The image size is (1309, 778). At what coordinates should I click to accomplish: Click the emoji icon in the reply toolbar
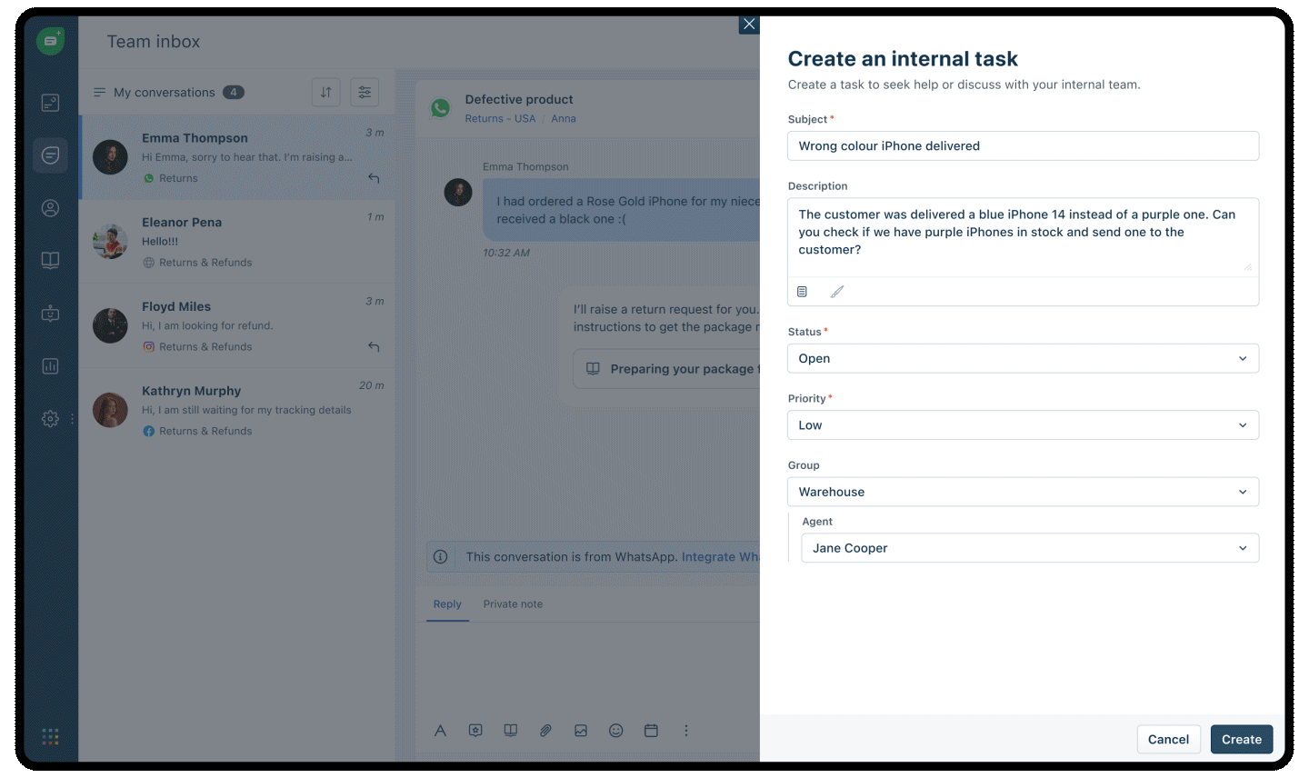[x=615, y=731]
